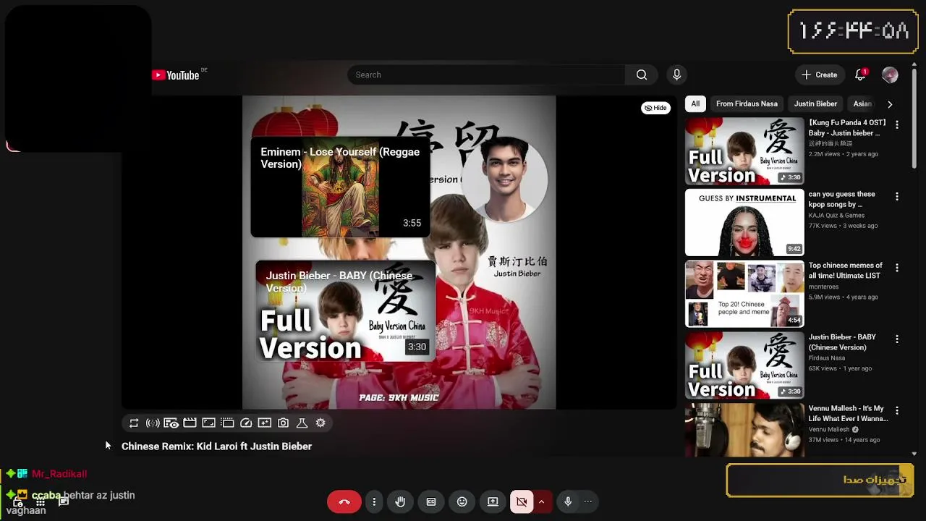This screenshot has height=521, width=926.
Task: Click into the YouTube search field
Action: pos(486,75)
